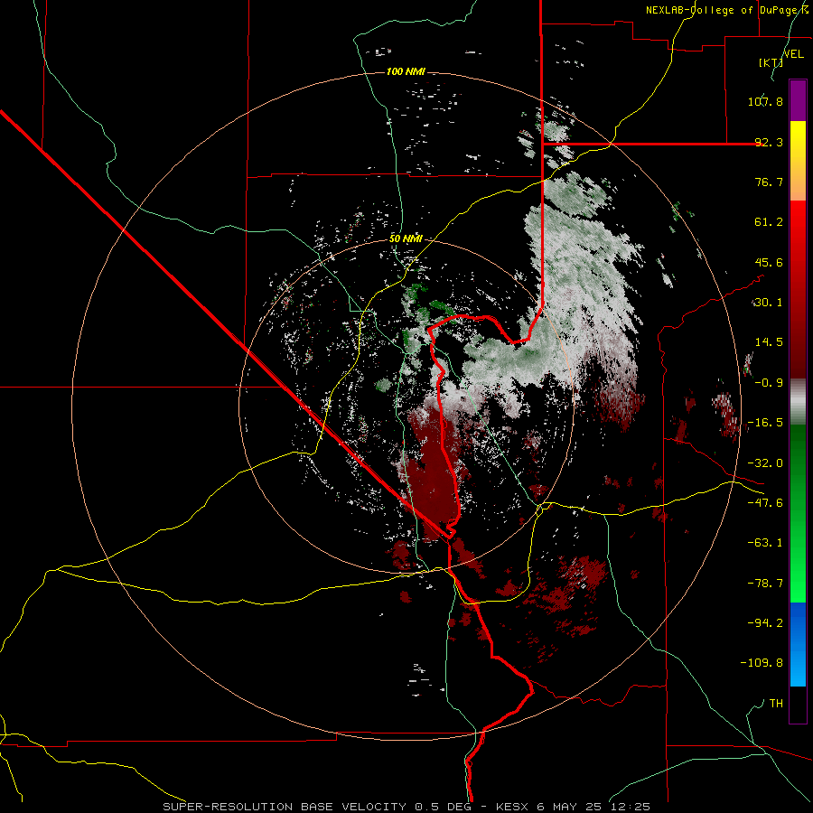The image size is (813, 813).
Task: Select the -78.7 legend value
Action: [x=765, y=584]
